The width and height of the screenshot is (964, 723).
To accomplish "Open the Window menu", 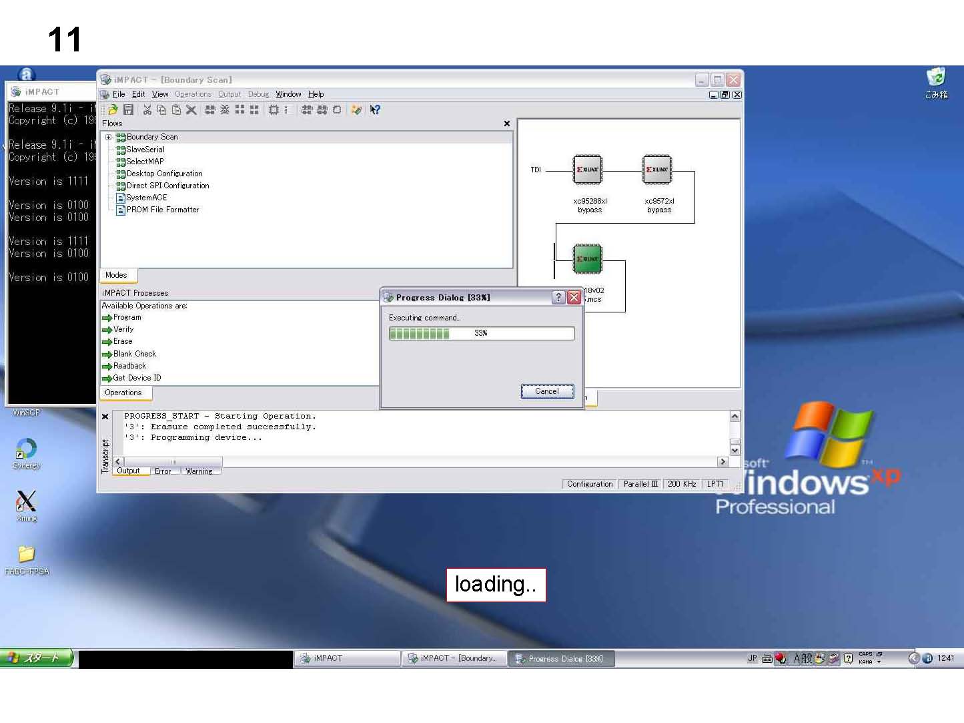I will pyautogui.click(x=288, y=95).
